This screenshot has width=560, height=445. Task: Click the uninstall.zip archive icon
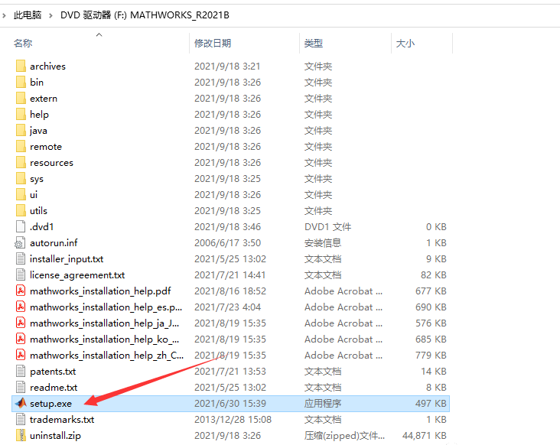click(x=21, y=435)
